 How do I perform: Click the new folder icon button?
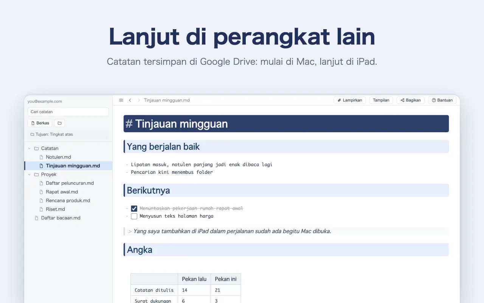click(x=59, y=123)
